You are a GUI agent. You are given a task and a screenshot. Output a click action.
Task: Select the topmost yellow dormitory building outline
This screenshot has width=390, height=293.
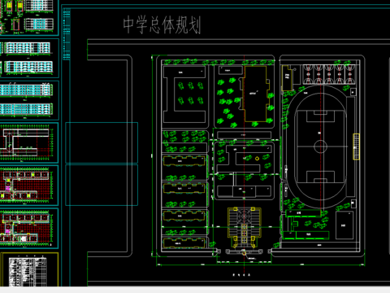pos(184,161)
